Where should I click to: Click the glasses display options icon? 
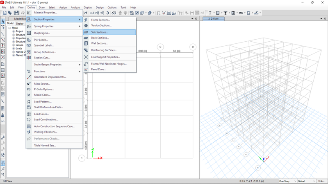click(114, 13)
